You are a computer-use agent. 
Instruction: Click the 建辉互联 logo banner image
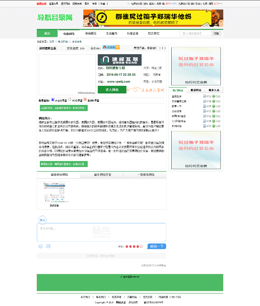point(120,60)
